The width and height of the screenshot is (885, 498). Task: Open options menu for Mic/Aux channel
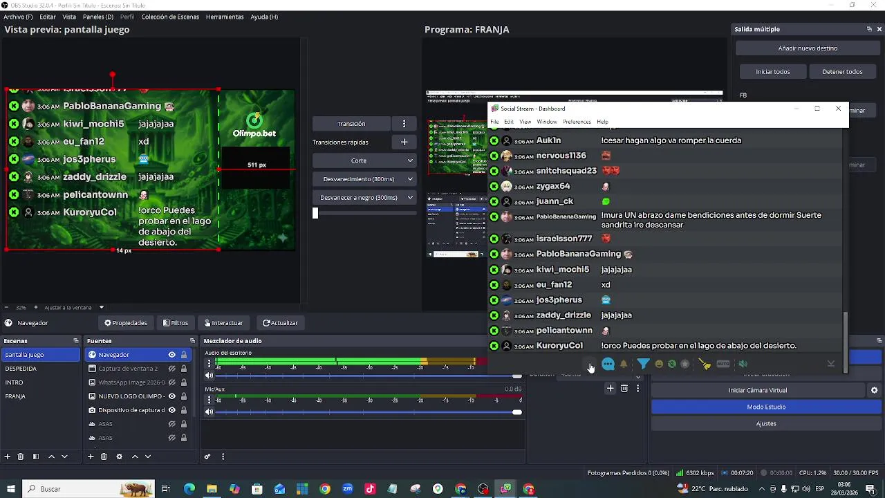point(209,400)
